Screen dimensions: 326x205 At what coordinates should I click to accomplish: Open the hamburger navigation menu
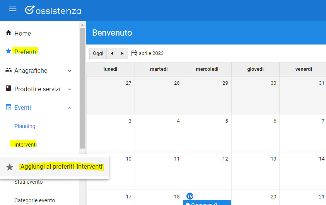[x=13, y=9]
